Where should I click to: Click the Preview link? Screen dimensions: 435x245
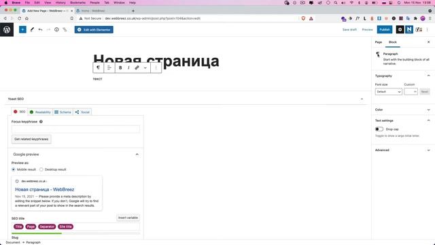[367, 29]
